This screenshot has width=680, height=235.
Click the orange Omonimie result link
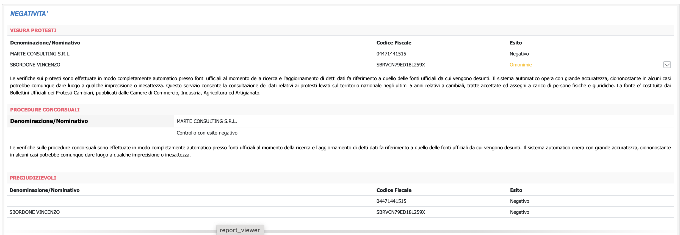(x=521, y=65)
